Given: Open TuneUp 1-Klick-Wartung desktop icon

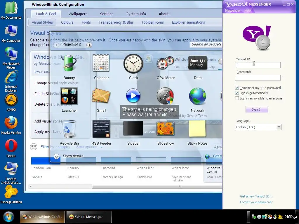Looking at the screenshot, I should click(x=11, y=173).
